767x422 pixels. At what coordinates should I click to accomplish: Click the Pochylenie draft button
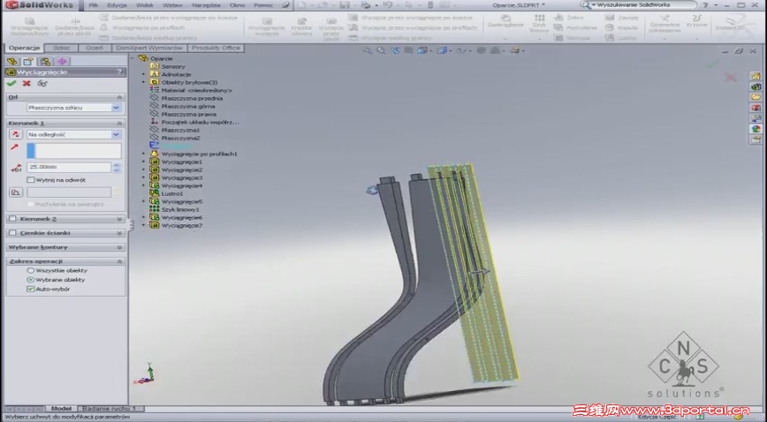tap(577, 28)
